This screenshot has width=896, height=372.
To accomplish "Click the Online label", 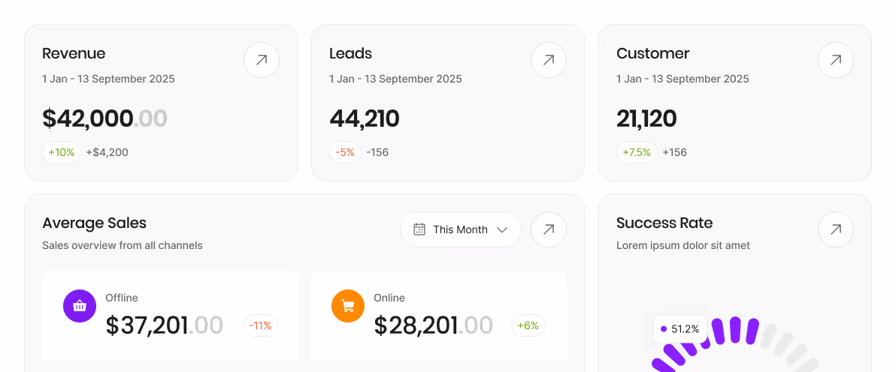I will coord(389,298).
